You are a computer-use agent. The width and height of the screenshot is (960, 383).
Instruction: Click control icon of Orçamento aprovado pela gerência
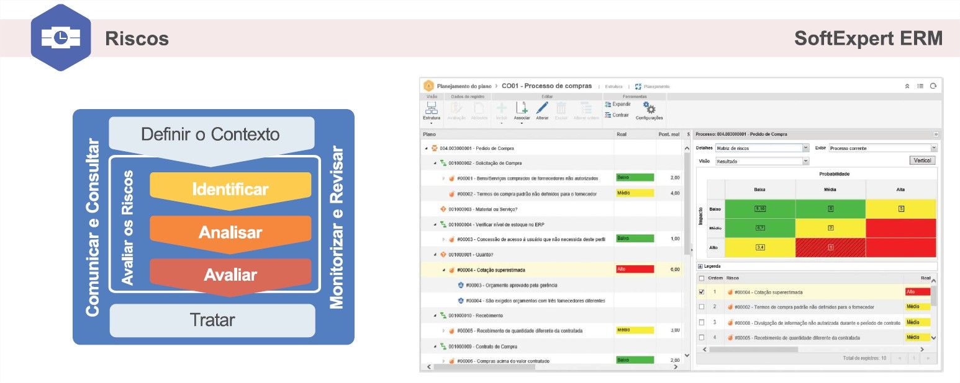coord(461,285)
